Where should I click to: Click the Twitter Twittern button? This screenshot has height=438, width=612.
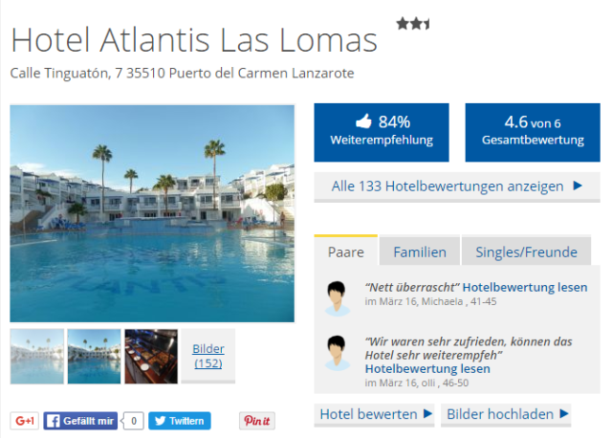180,421
